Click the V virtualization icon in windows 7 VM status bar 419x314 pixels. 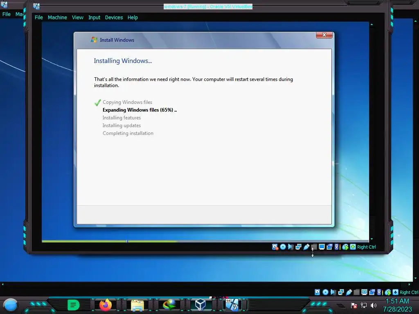coord(337,247)
